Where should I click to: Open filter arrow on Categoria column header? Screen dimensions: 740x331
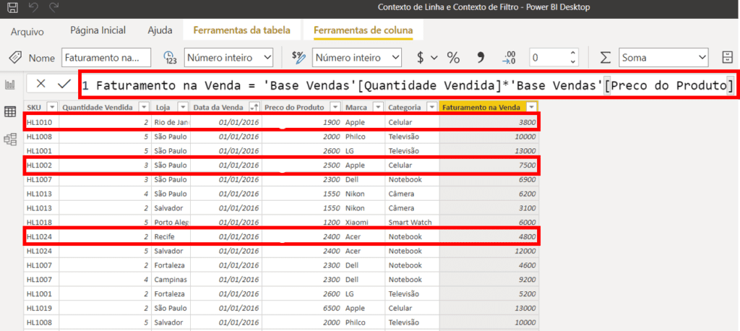pyautogui.click(x=430, y=108)
